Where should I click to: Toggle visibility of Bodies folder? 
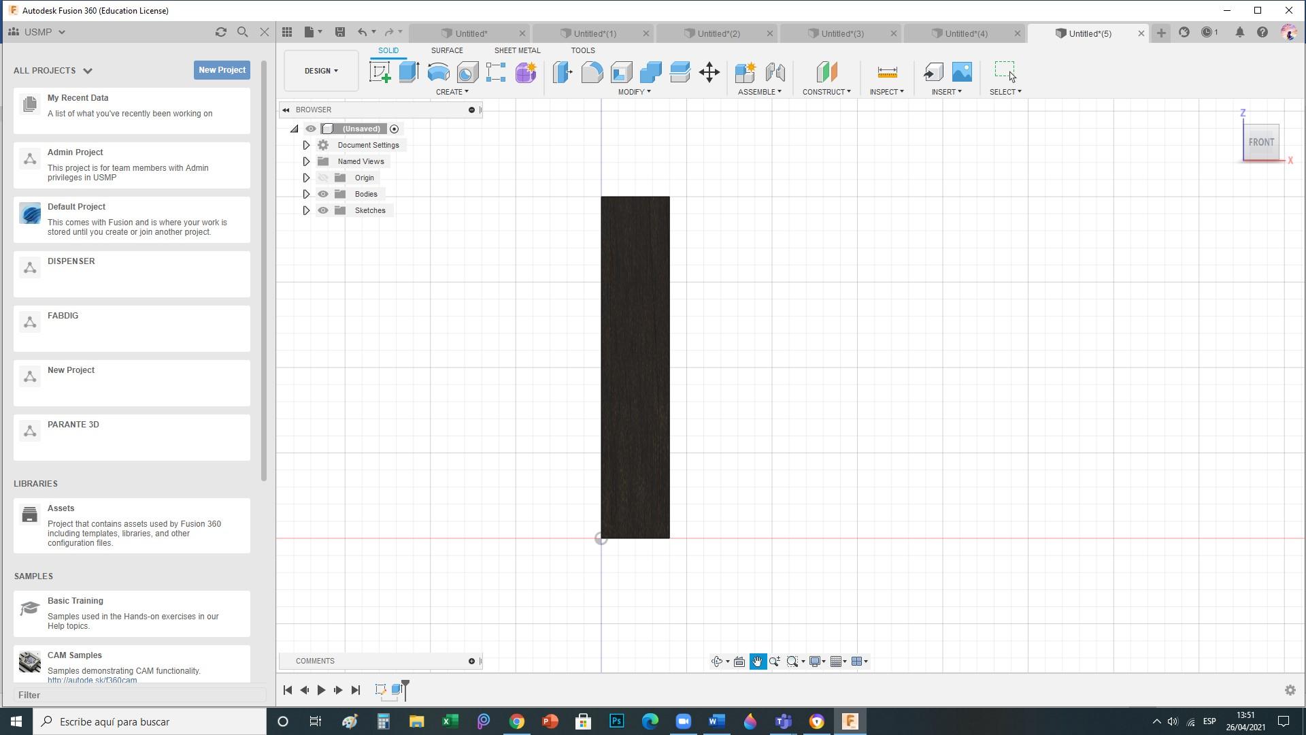323,194
